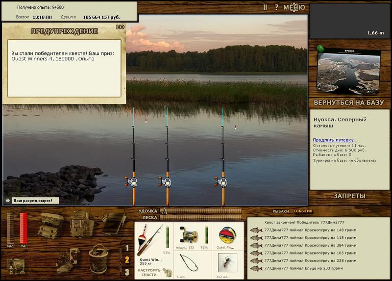
Task: Open help via the question mark
Action: coord(276,7)
